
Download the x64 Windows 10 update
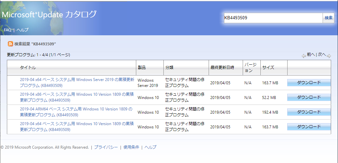coord(309,127)
